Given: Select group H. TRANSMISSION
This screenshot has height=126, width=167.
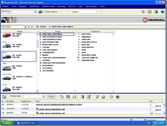Looking at the screenshot, I should pos(47,53).
